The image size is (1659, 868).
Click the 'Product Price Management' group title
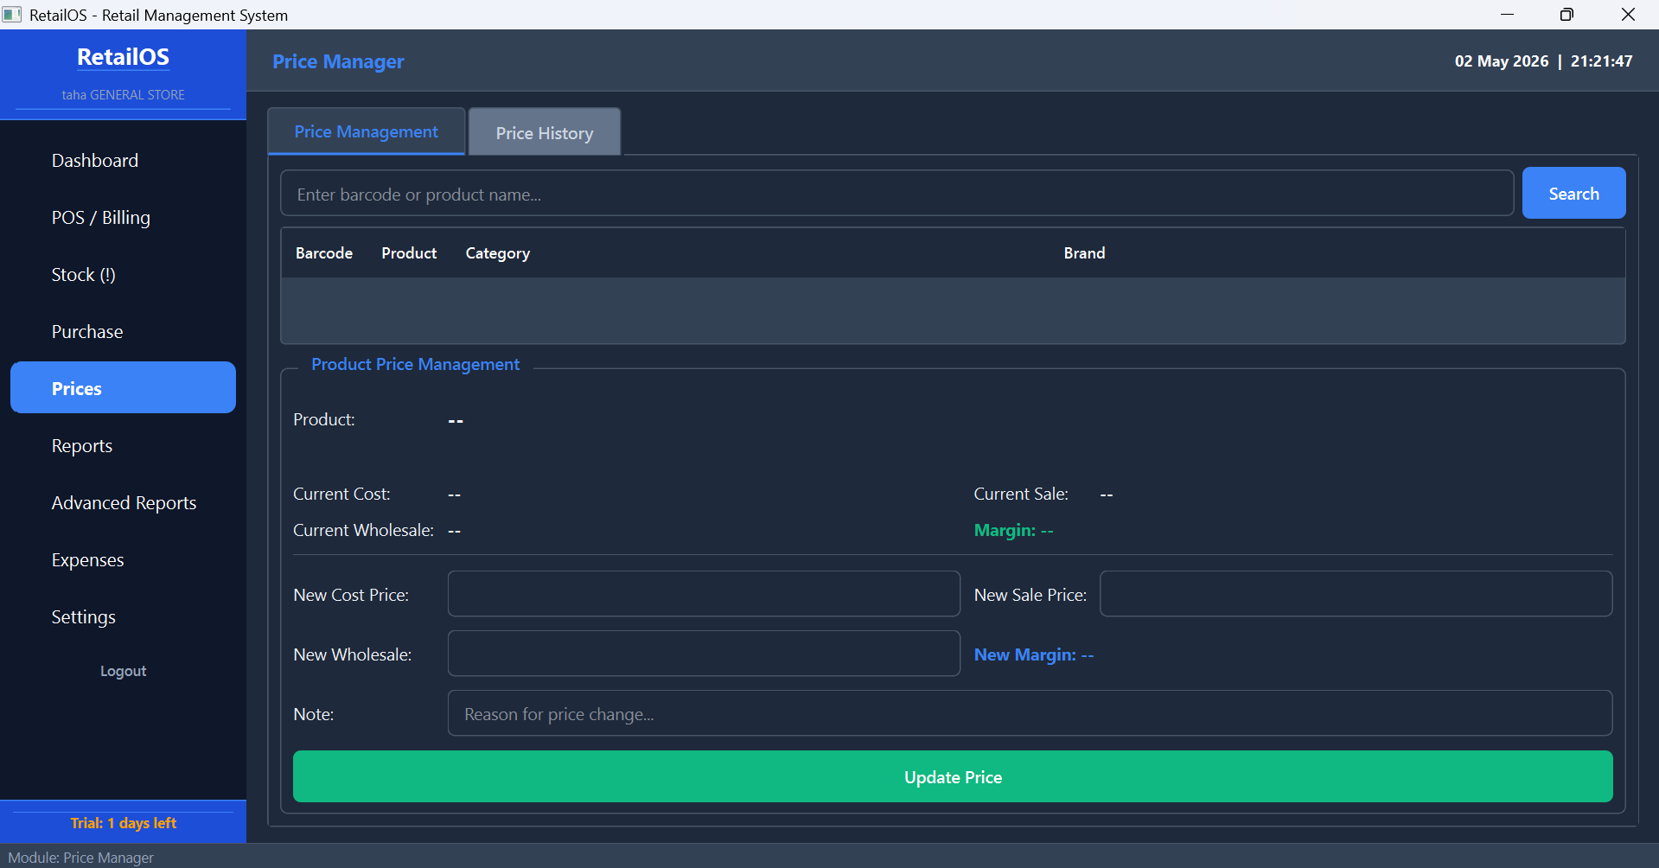pyautogui.click(x=415, y=364)
